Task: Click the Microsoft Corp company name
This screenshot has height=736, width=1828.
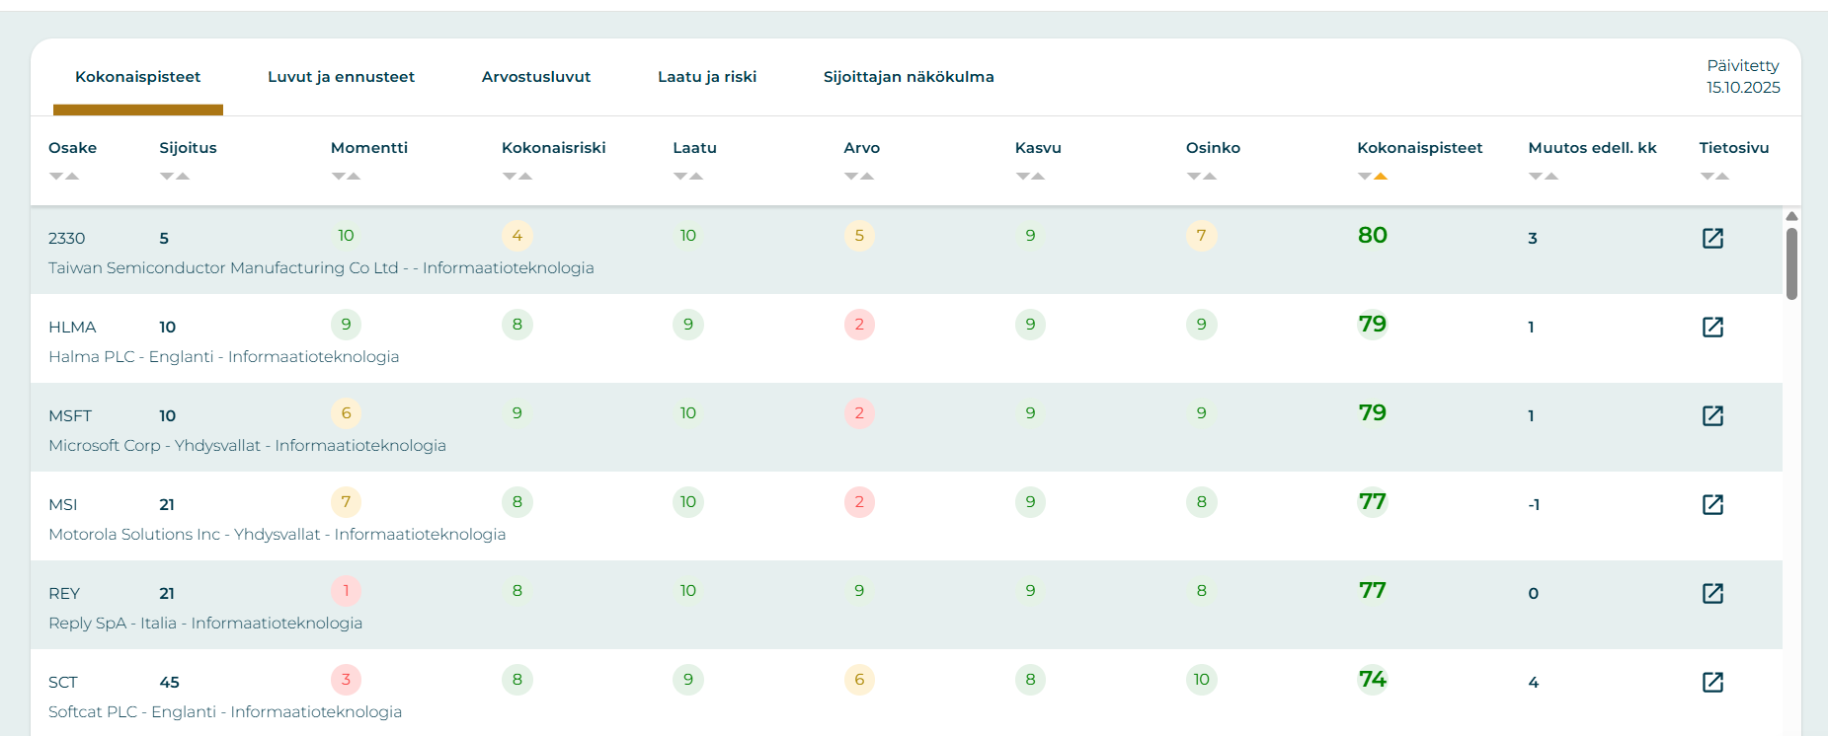Action: 105,446
